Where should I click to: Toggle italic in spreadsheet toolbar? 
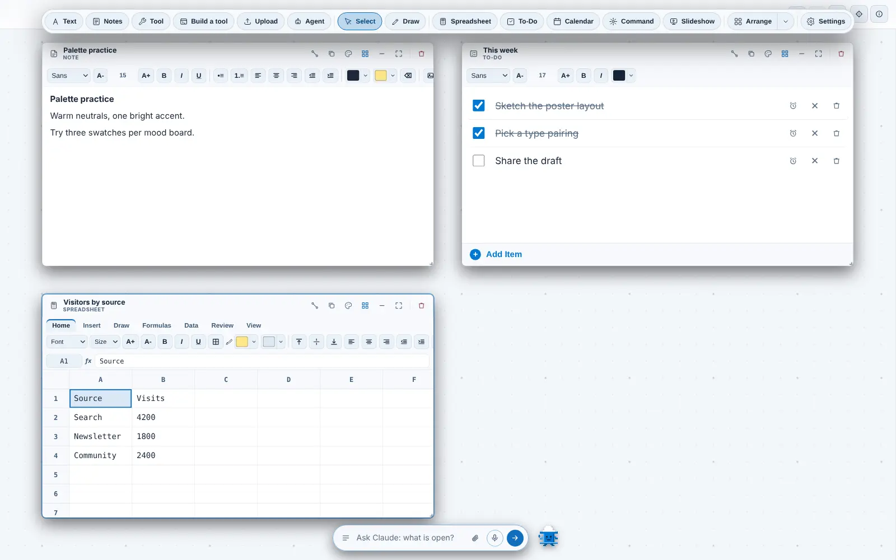[x=181, y=342]
